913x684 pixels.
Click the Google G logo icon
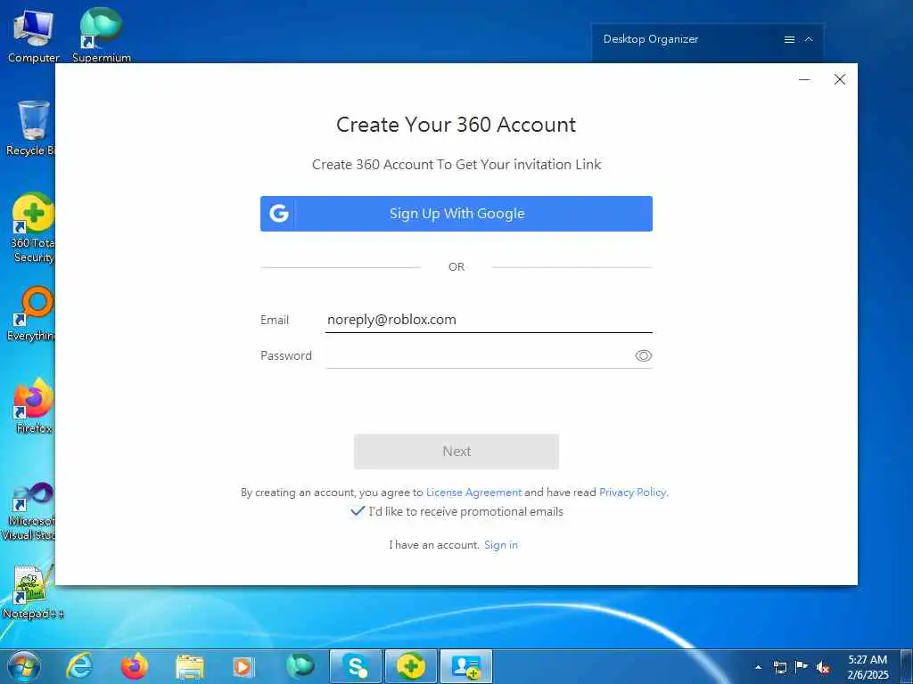click(x=278, y=214)
